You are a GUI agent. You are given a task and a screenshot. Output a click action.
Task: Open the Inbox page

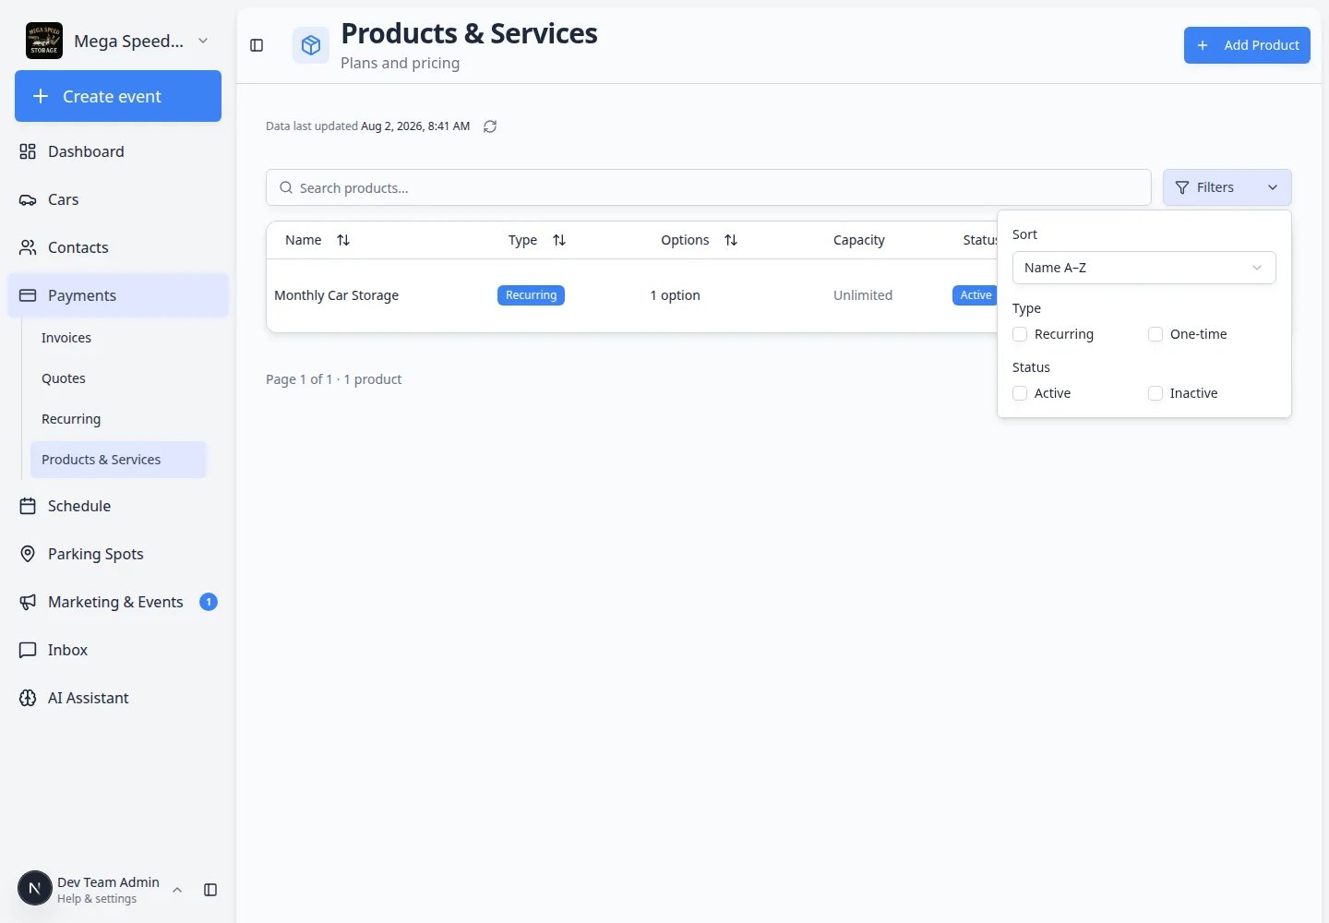(x=118, y=650)
